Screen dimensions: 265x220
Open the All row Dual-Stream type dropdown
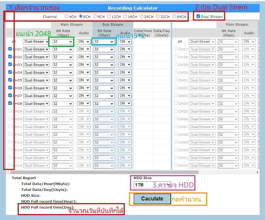point(36,42)
